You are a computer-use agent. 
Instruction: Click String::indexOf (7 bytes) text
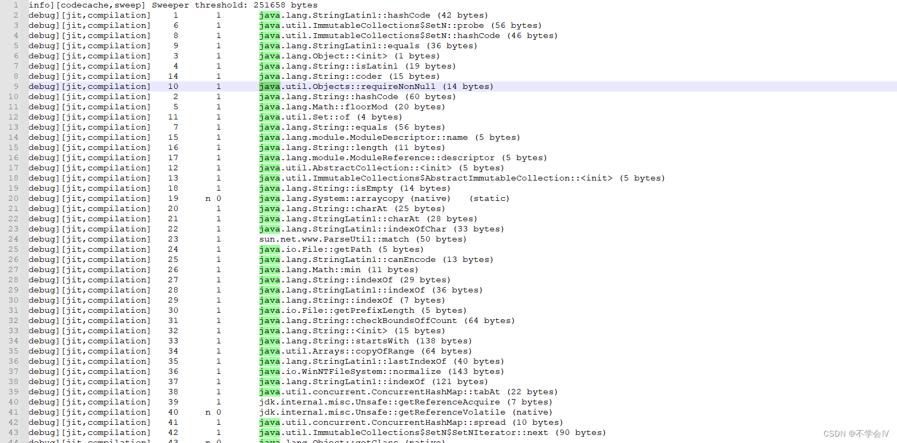(352, 300)
